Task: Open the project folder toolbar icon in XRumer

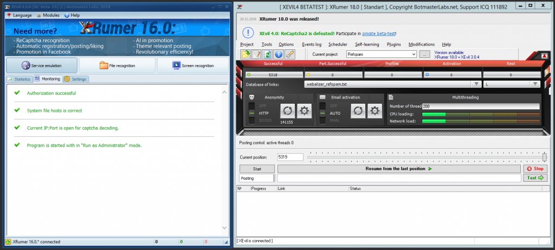Action: pos(246,54)
